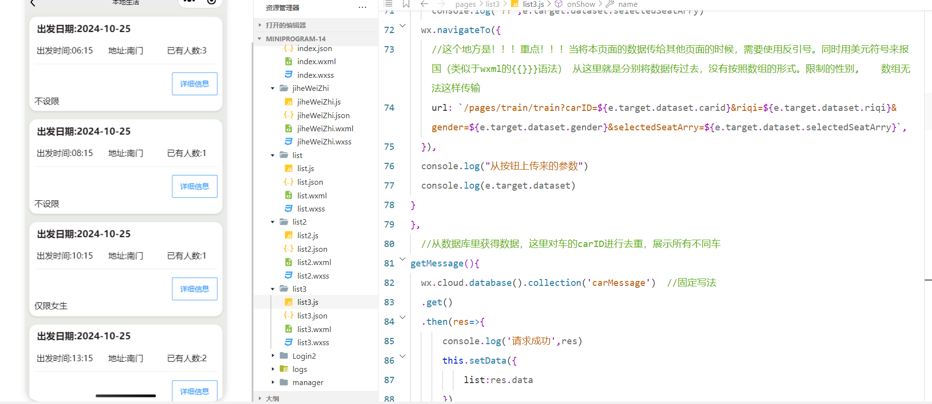The height and width of the screenshot is (404, 932).
Task: Click the JSON icon beside list2.json
Action: (x=289, y=249)
